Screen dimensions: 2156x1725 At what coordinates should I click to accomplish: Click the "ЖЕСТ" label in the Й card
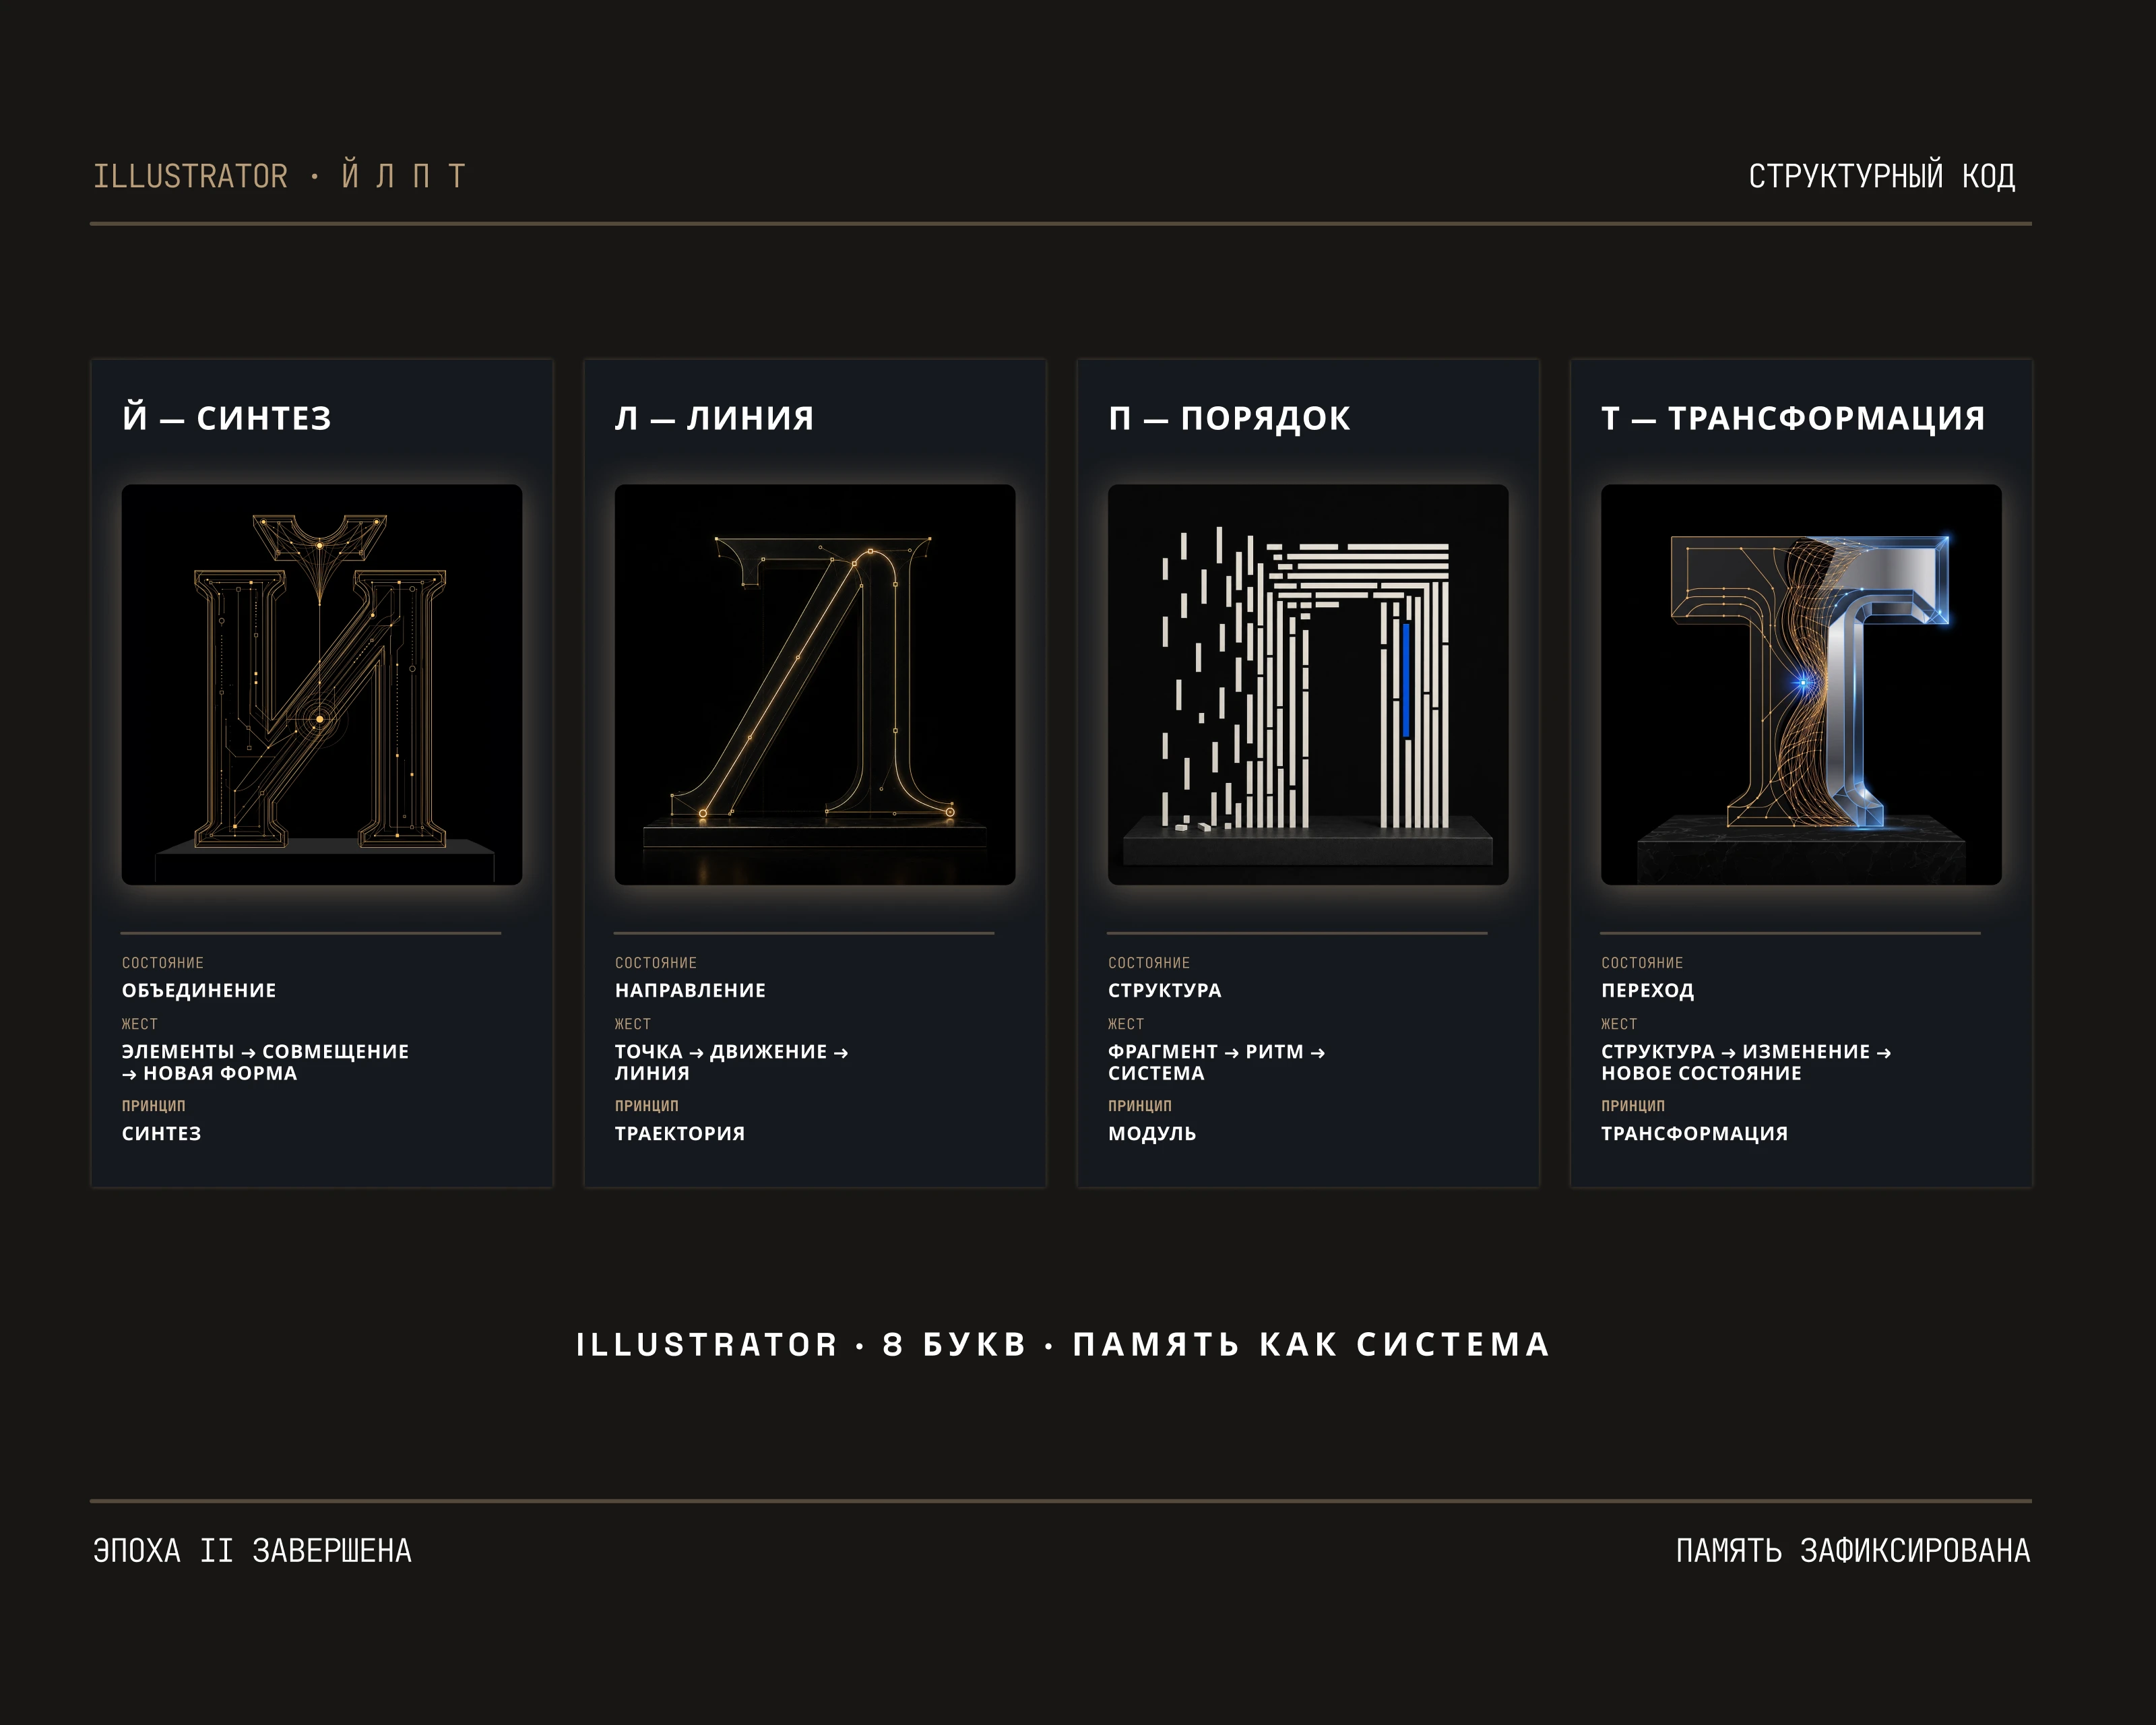coord(139,1024)
